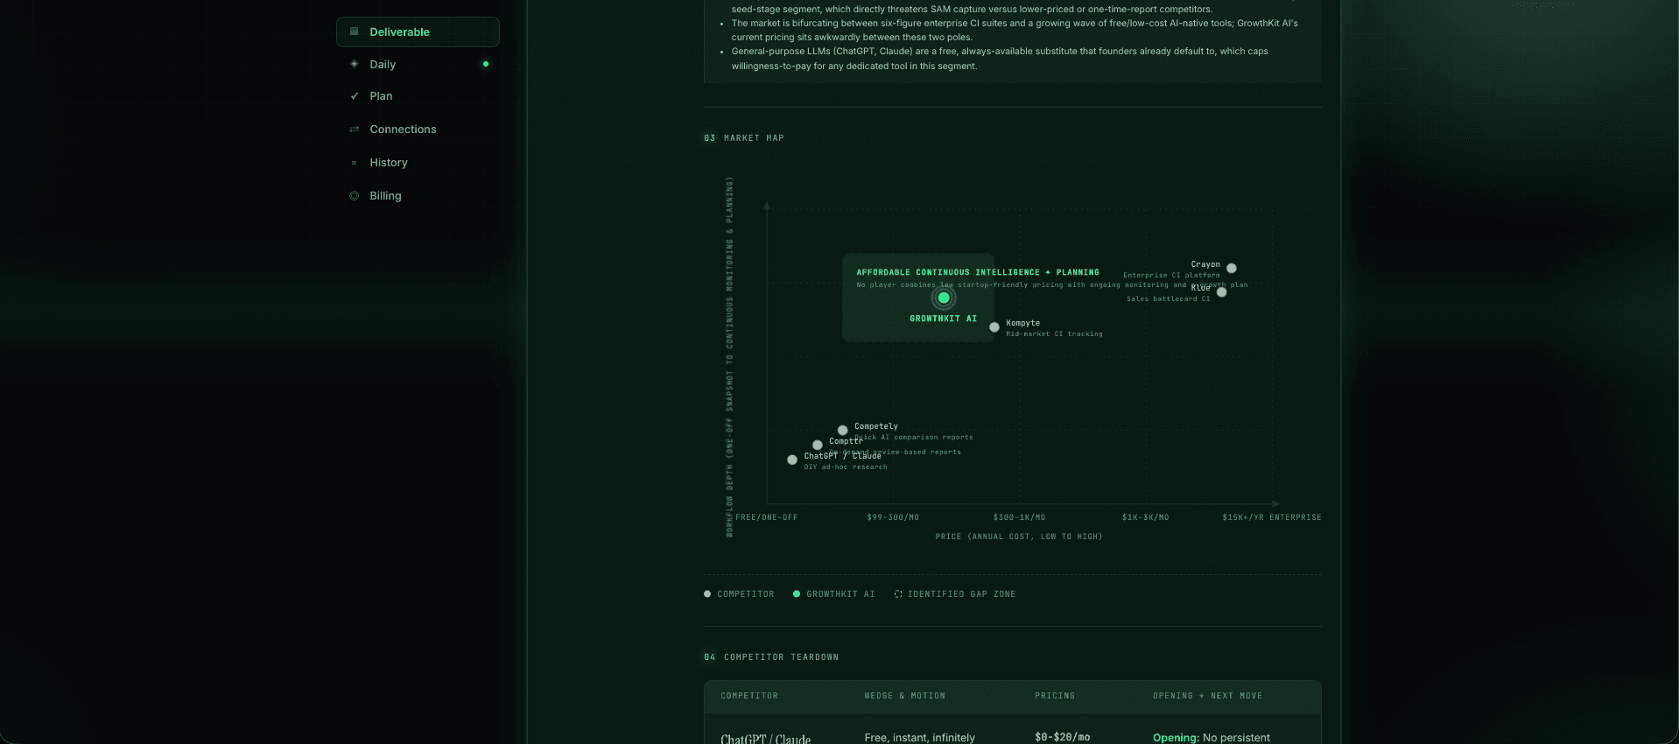Open the Deliverable sidebar item
Screen dimensions: 1679x744
coord(418,32)
